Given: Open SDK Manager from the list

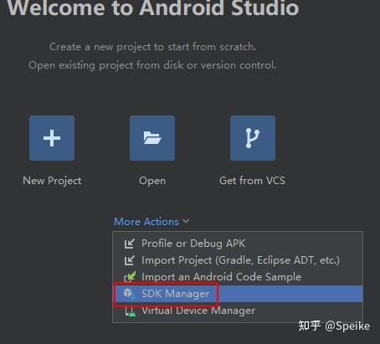Looking at the screenshot, I should (x=238, y=294).
